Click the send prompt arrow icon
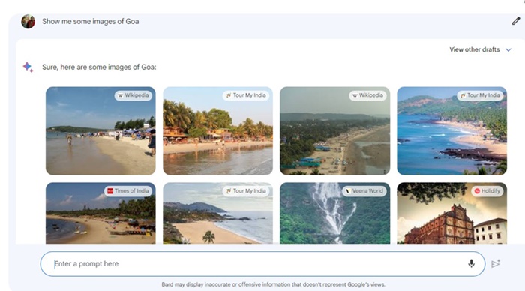525x291 pixels. point(496,263)
